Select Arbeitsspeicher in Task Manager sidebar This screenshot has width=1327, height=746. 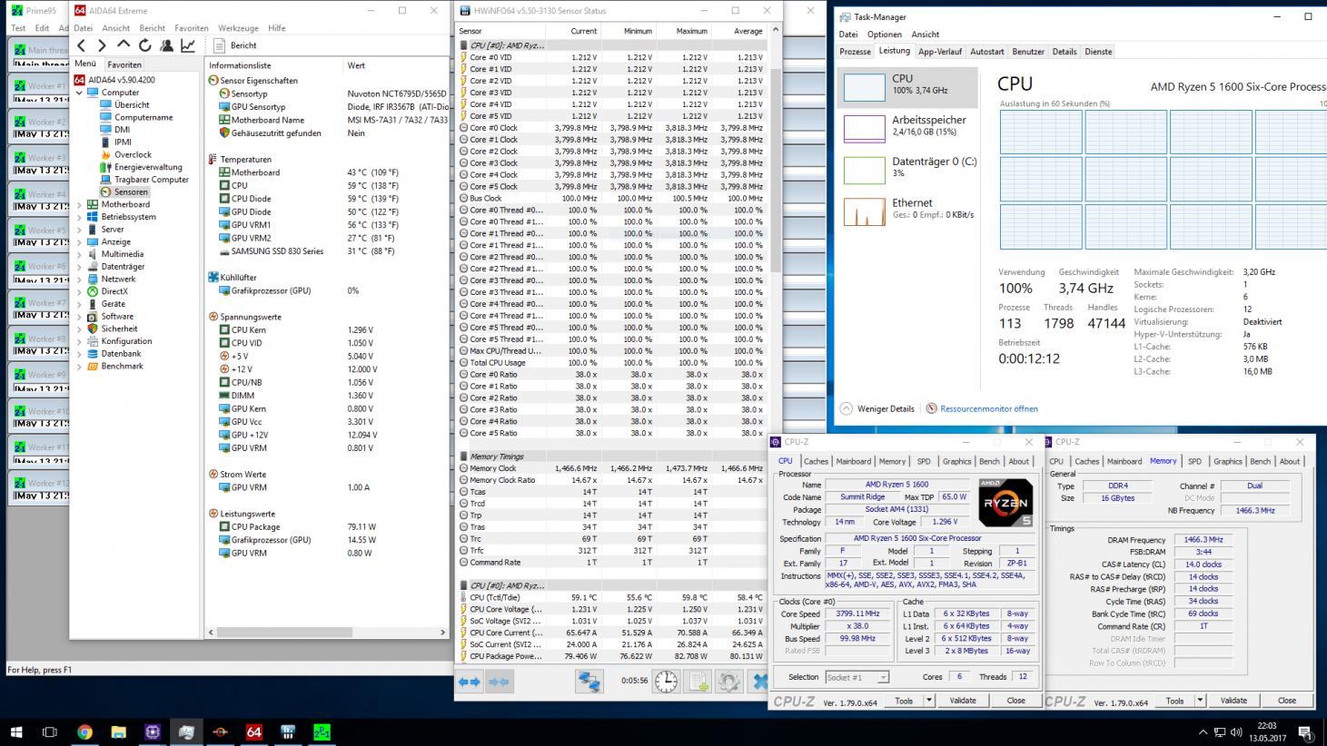906,127
